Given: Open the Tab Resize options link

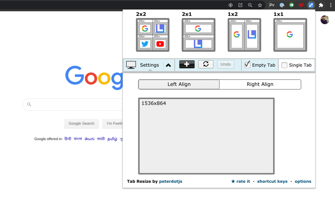Looking at the screenshot, I should [x=303, y=181].
